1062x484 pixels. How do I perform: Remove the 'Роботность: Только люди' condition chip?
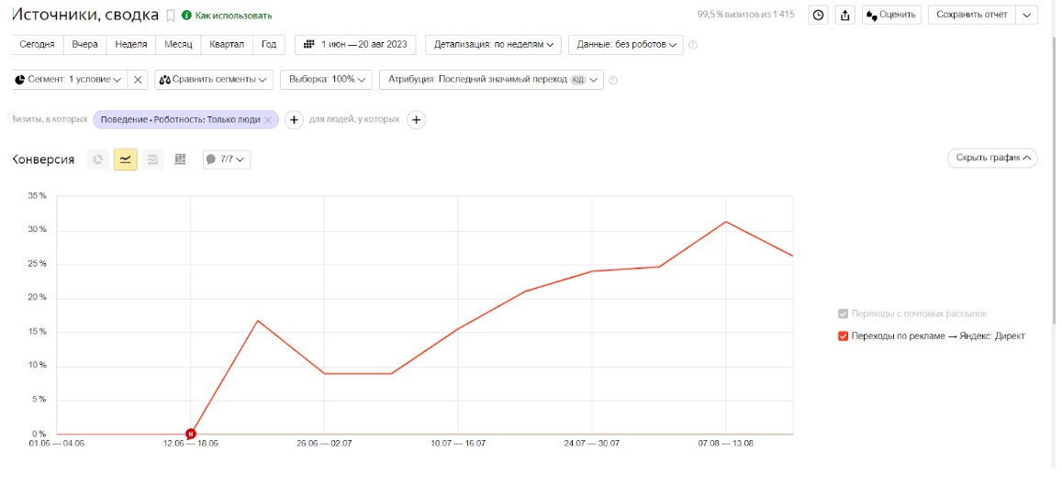tap(268, 120)
